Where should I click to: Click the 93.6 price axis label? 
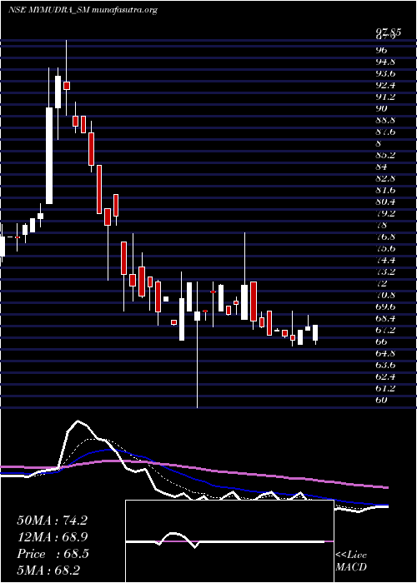(x=385, y=73)
